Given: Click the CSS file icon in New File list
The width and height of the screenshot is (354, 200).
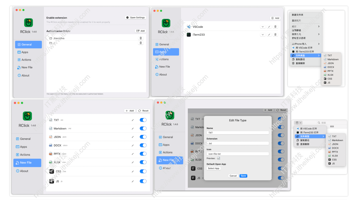Looking at the screenshot, I should [51, 171].
